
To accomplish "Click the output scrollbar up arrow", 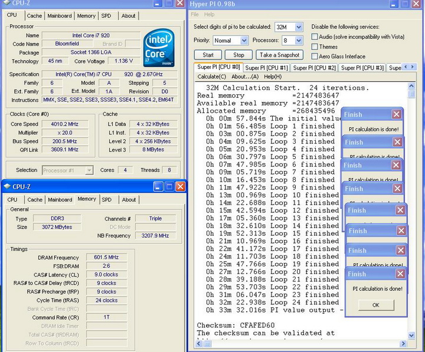I will pyautogui.click(x=411, y=86).
